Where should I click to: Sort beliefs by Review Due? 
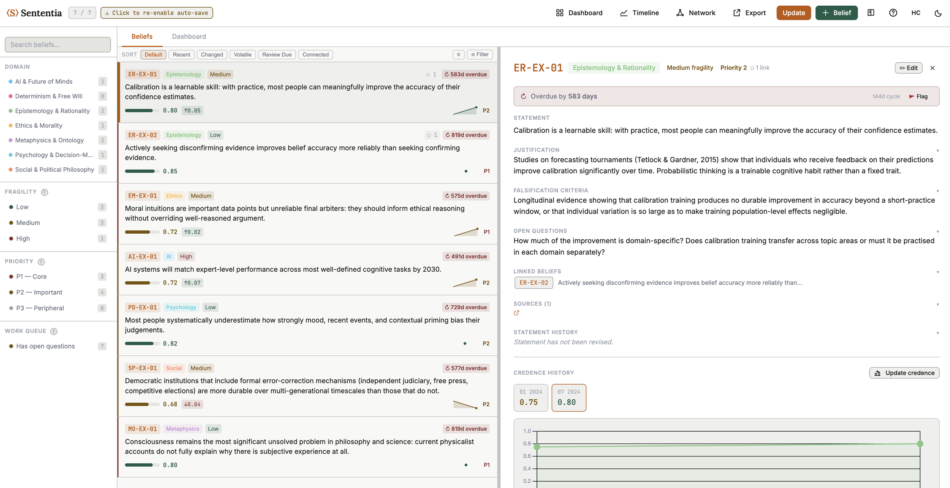point(277,54)
